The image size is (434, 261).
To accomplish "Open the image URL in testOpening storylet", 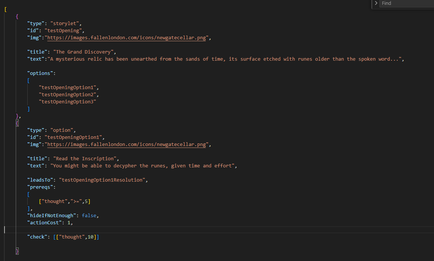I will [126, 38].
